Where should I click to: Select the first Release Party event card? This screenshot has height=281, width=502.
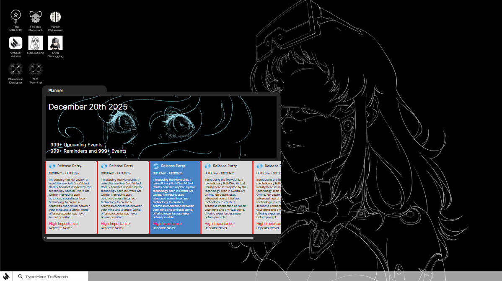71,197
